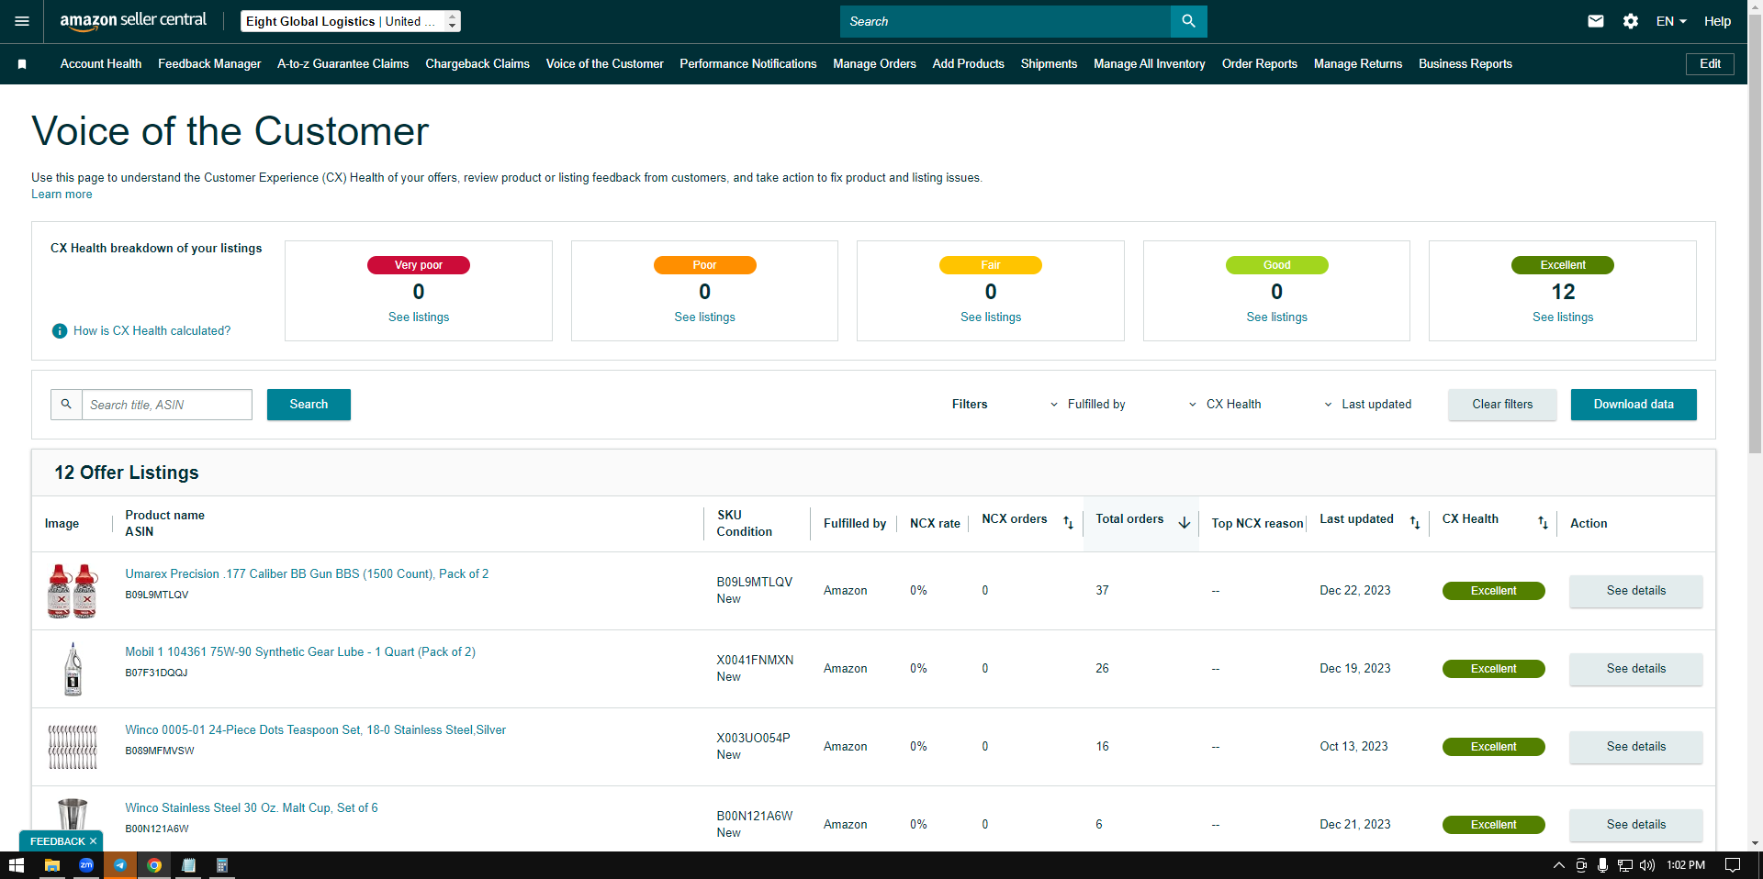Click the info icon beside CX Health calculated
Image resolution: width=1763 pixels, height=879 pixels.
[60, 331]
